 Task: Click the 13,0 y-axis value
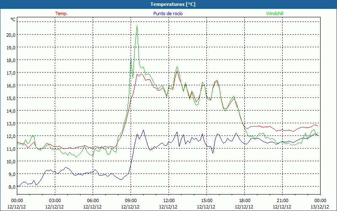click(x=11, y=124)
